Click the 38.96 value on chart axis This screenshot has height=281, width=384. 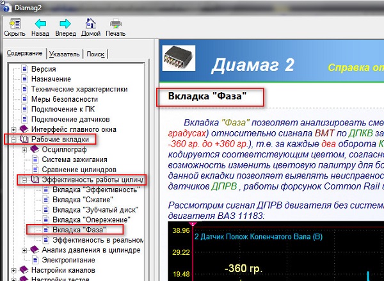(x=181, y=230)
